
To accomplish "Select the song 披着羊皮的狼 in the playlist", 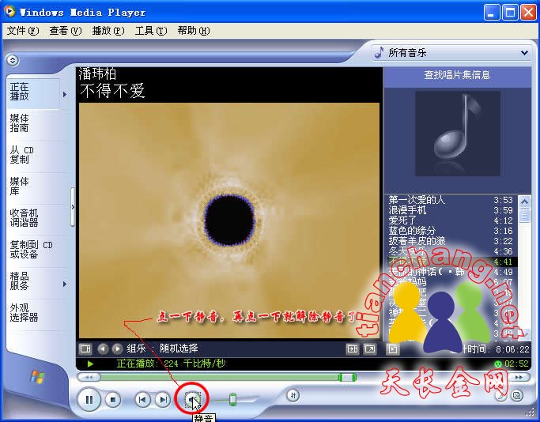I will [x=451, y=241].
